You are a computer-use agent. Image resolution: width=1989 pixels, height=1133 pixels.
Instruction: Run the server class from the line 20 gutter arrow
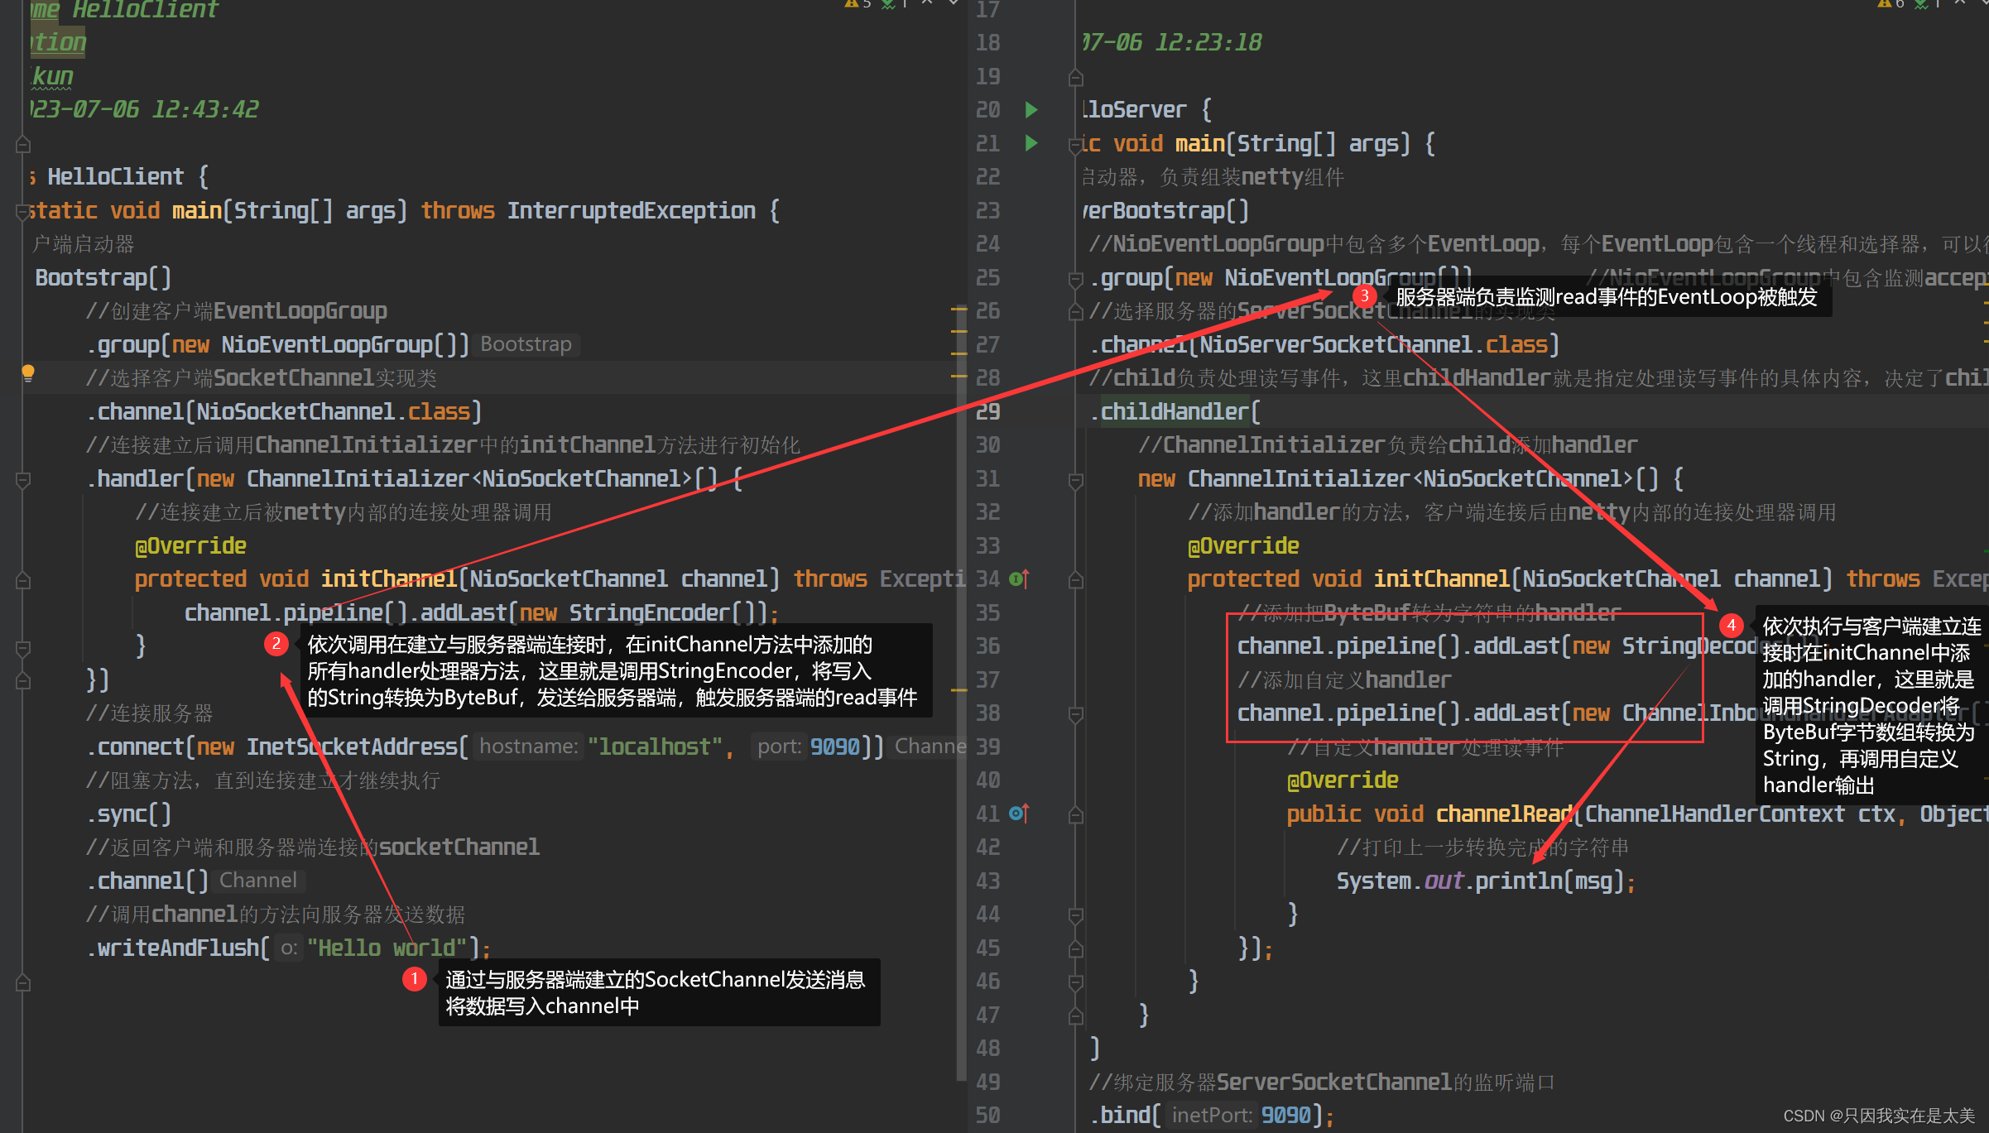1031,109
